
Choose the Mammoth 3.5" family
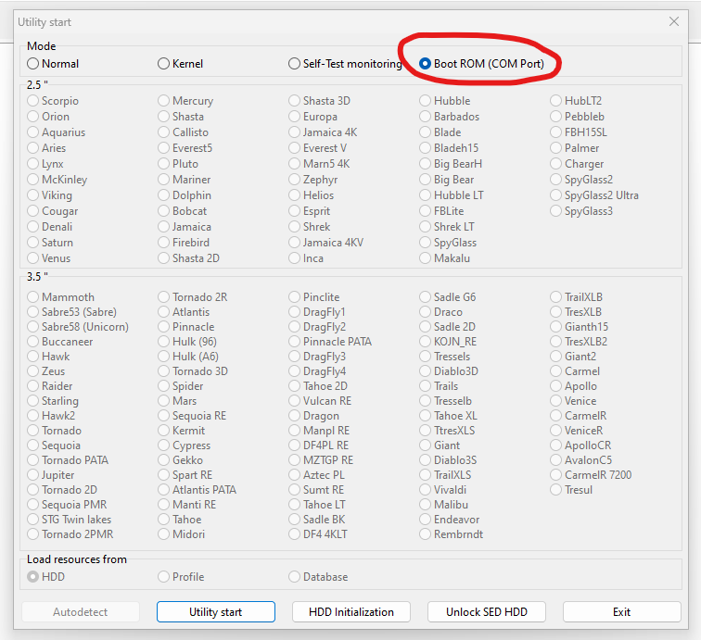33,297
